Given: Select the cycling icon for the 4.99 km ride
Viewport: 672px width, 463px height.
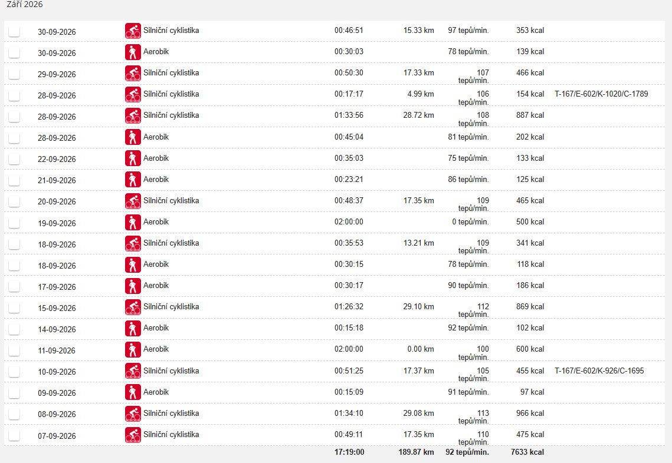Looking at the screenshot, I should click(133, 95).
